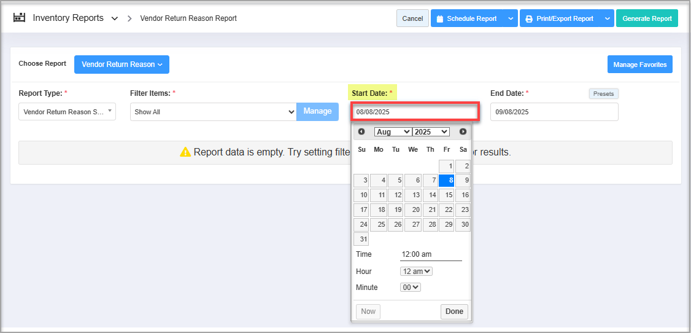Expand the Report Type select box
Image resolution: width=691 pixels, height=333 pixels.
click(67, 112)
